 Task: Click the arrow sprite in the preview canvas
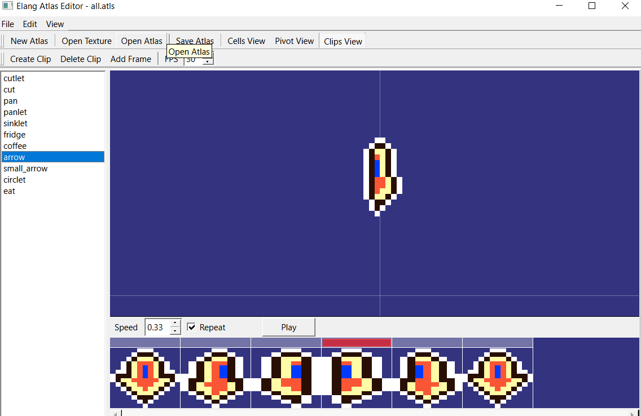[x=382, y=177]
